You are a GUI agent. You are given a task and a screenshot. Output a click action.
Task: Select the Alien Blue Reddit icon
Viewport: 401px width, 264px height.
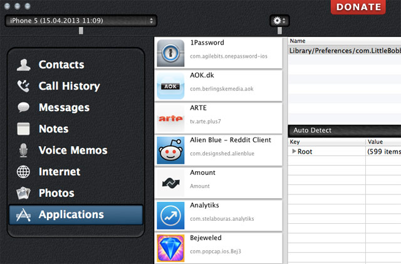pyautogui.click(x=170, y=150)
